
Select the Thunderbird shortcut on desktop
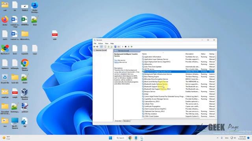(35, 7)
